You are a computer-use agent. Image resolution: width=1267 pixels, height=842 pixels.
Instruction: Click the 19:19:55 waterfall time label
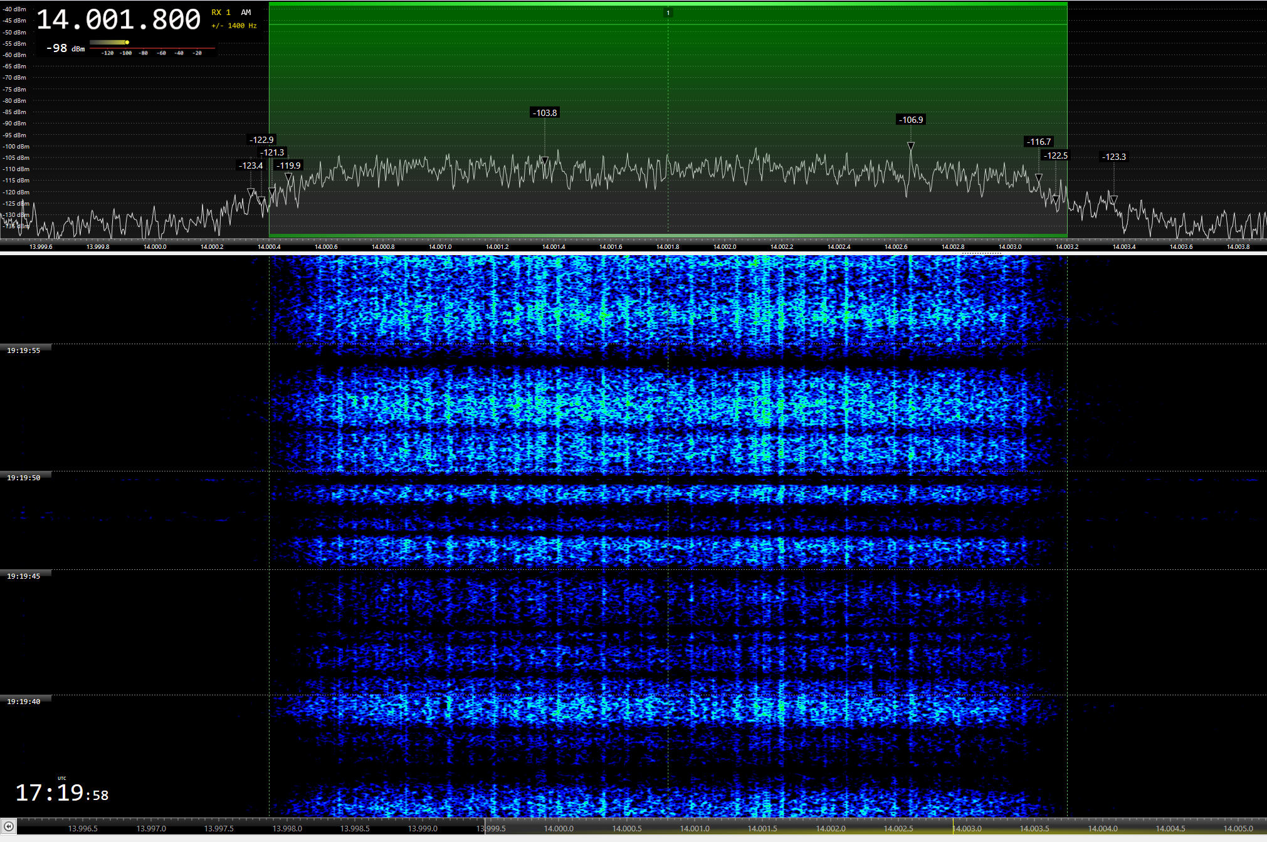(x=24, y=350)
